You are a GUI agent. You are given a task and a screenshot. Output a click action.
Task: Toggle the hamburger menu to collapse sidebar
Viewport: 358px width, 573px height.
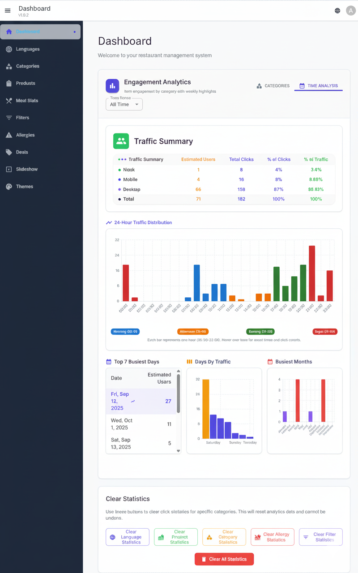click(x=8, y=11)
